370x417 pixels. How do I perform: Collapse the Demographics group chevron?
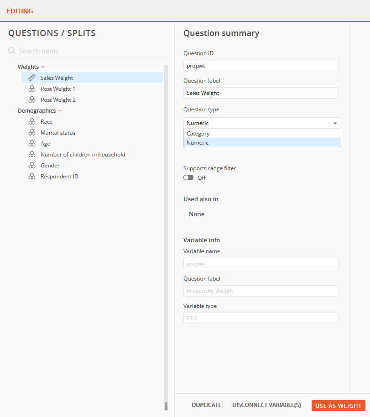pyautogui.click(x=60, y=110)
